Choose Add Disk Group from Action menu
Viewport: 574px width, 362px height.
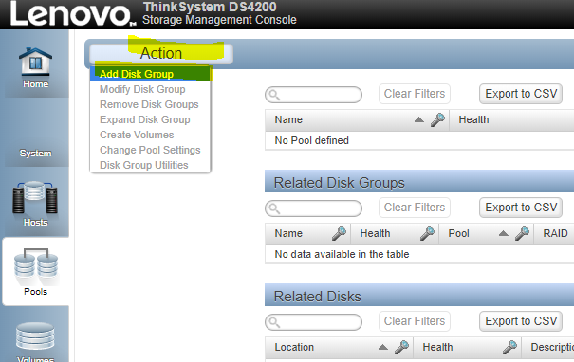click(150, 74)
